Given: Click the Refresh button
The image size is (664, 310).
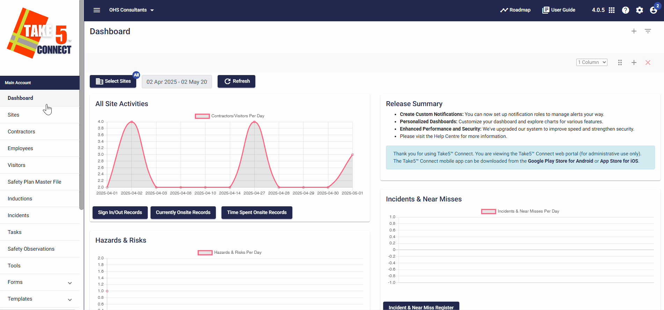Looking at the screenshot, I should click(x=236, y=81).
